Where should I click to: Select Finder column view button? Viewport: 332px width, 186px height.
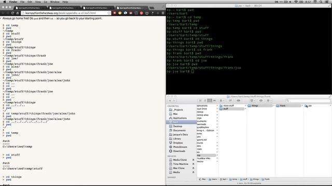pos(210,101)
